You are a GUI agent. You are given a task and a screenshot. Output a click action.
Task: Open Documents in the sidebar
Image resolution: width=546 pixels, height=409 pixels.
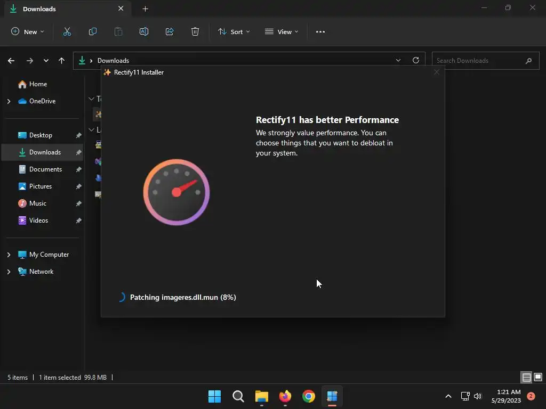pyautogui.click(x=45, y=169)
